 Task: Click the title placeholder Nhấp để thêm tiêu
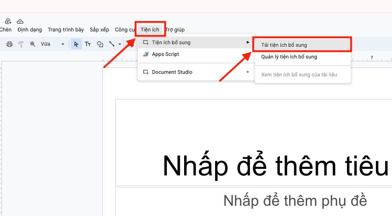tap(275, 166)
